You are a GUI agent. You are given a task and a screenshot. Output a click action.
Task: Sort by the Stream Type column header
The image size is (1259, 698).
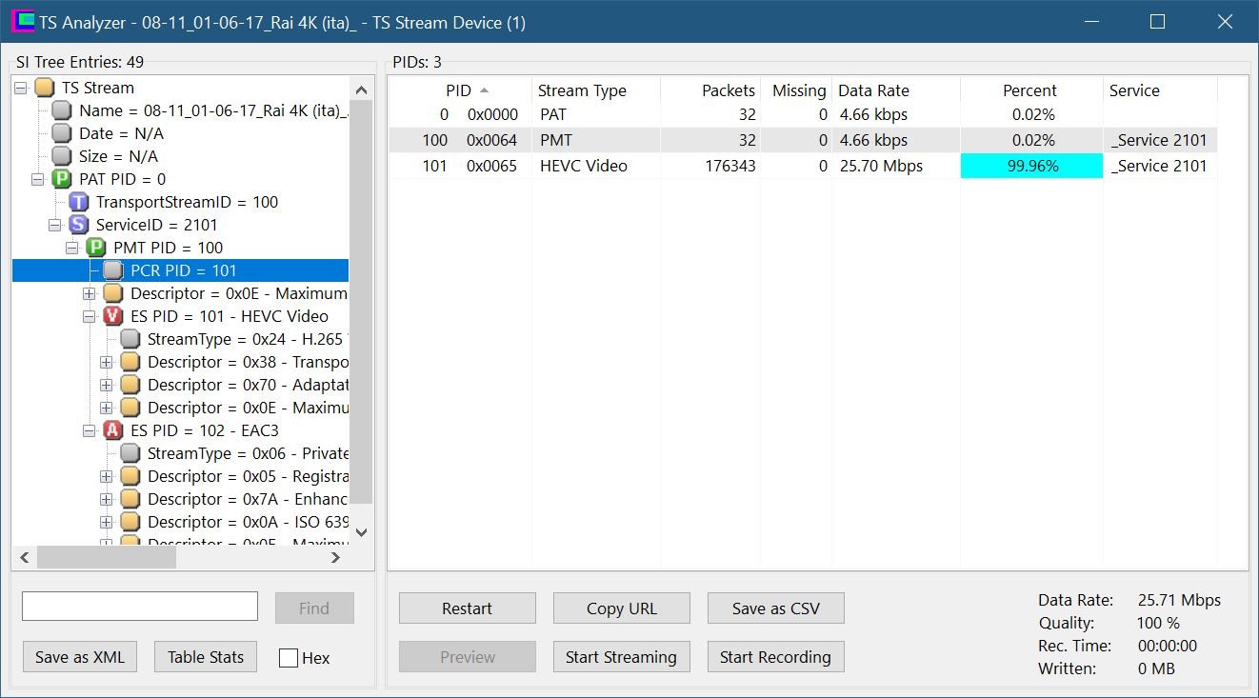(582, 90)
